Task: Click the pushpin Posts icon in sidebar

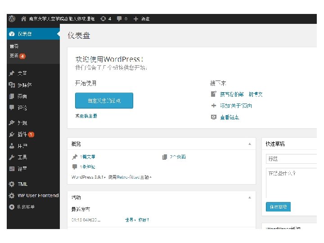Action: click(x=12, y=73)
